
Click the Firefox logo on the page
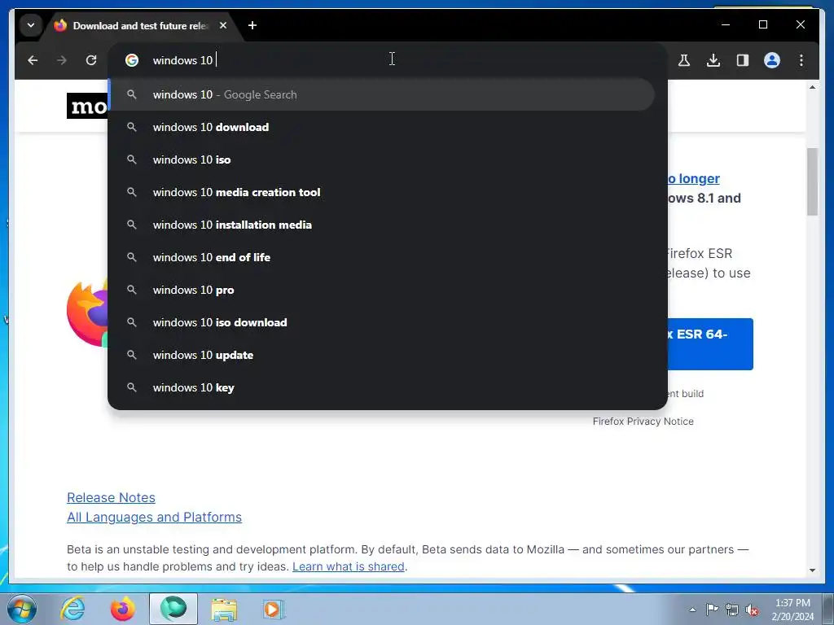tap(87, 313)
